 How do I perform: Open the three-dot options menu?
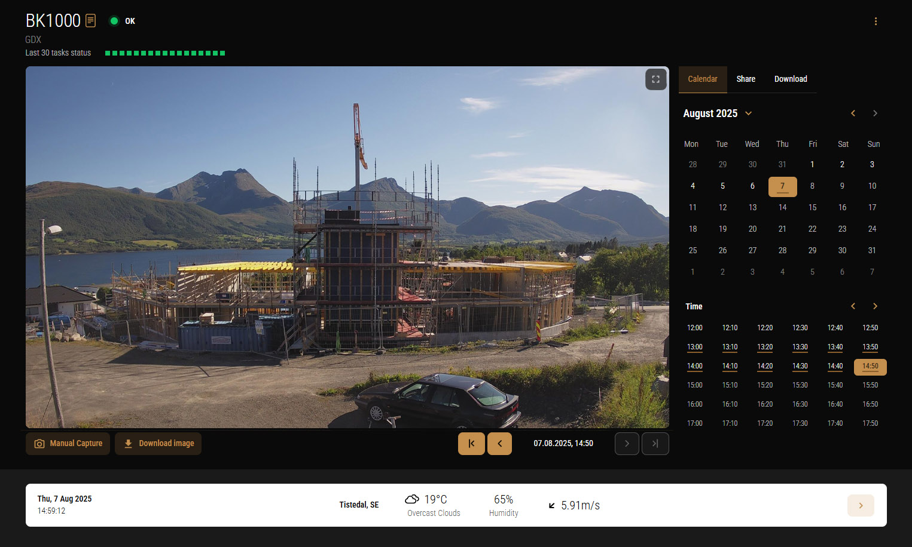click(876, 21)
